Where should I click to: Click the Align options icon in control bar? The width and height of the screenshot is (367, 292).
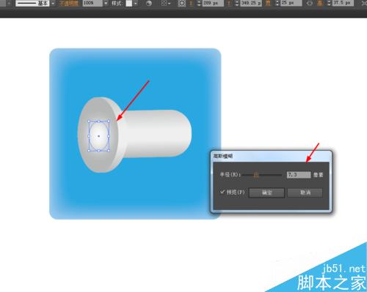(164, 3)
